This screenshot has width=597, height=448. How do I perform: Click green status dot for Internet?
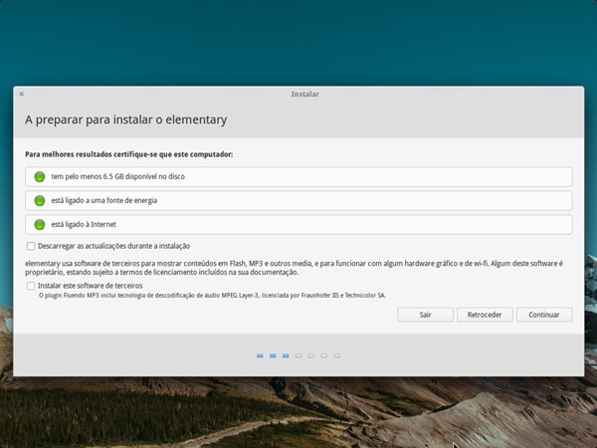point(40,225)
